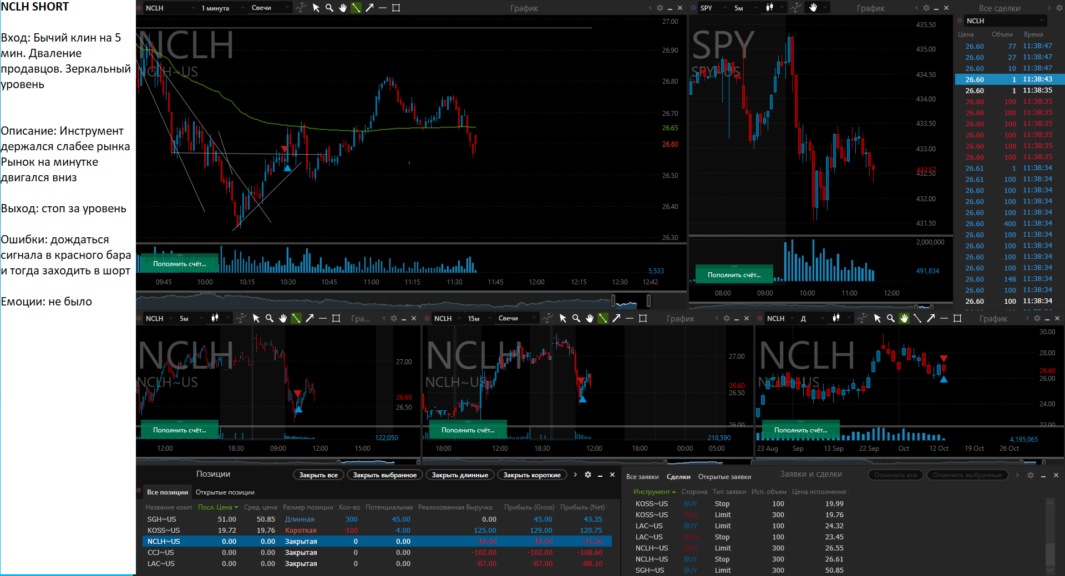Open the settings gear of the SPY chart

(926, 8)
